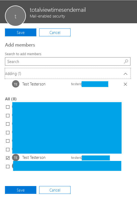Click the magnifier search icon
The width and height of the screenshot is (137, 197).
[x=126, y=62]
